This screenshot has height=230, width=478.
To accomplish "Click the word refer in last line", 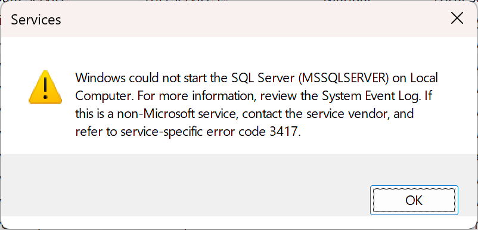I will [x=88, y=132].
